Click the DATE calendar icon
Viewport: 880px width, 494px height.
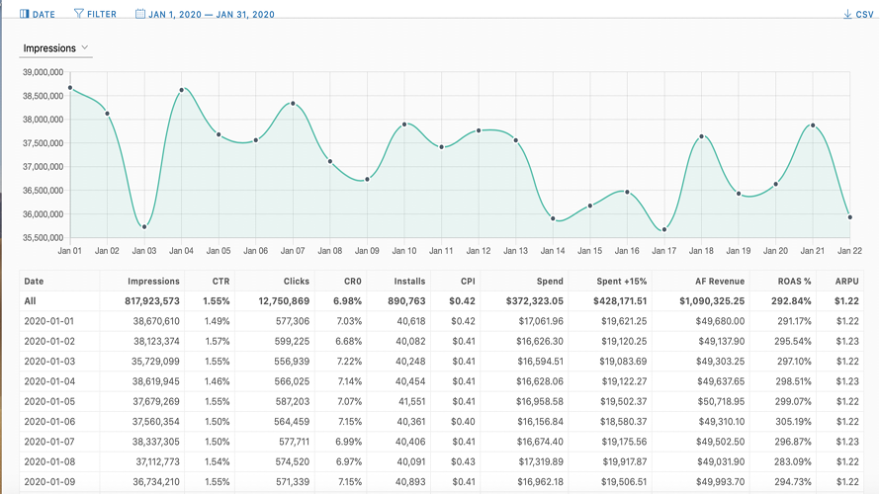[25, 15]
